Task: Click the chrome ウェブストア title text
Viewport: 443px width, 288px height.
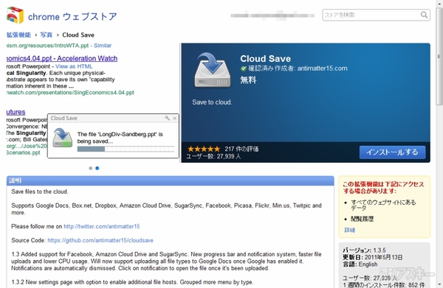Action: tap(72, 17)
